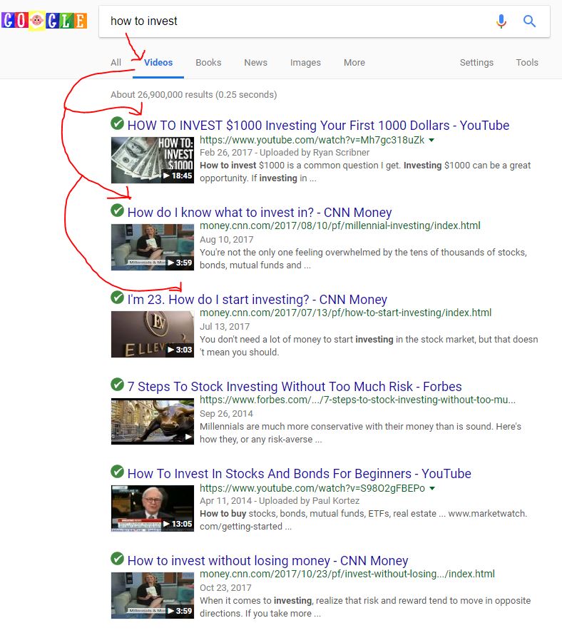
Task: Open 'How To Invest In Stocks And Bonds' link
Action: pyautogui.click(x=300, y=474)
